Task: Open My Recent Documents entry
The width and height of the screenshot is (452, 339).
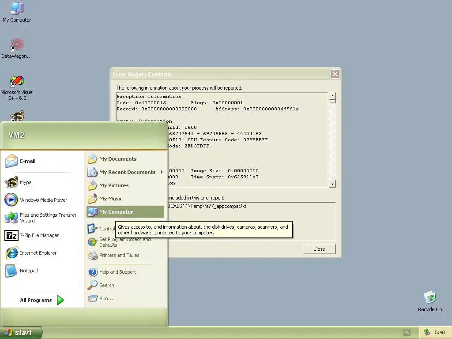Action: pyautogui.click(x=125, y=172)
